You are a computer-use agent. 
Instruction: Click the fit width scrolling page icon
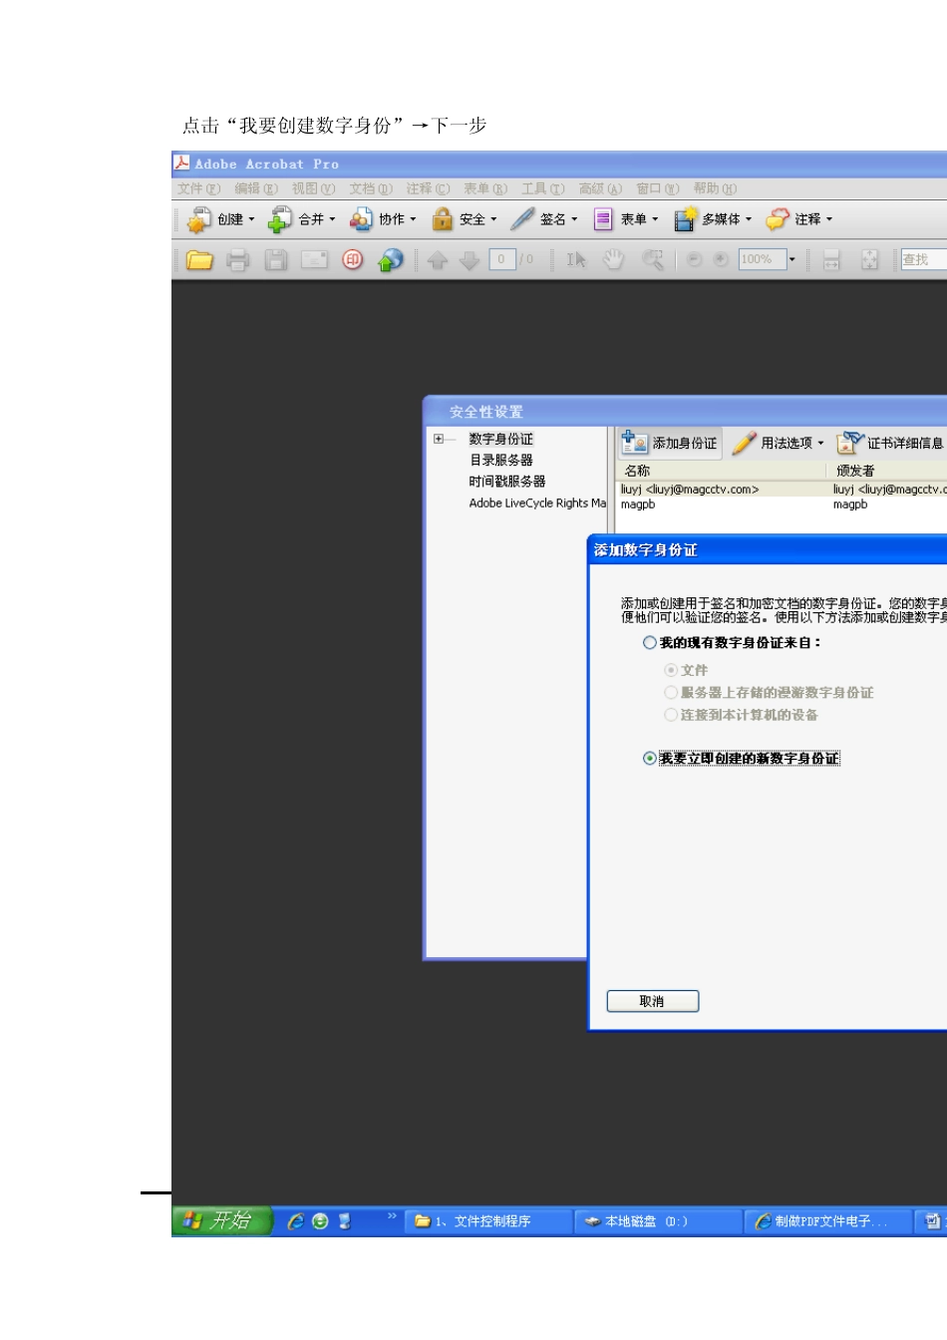[831, 260]
